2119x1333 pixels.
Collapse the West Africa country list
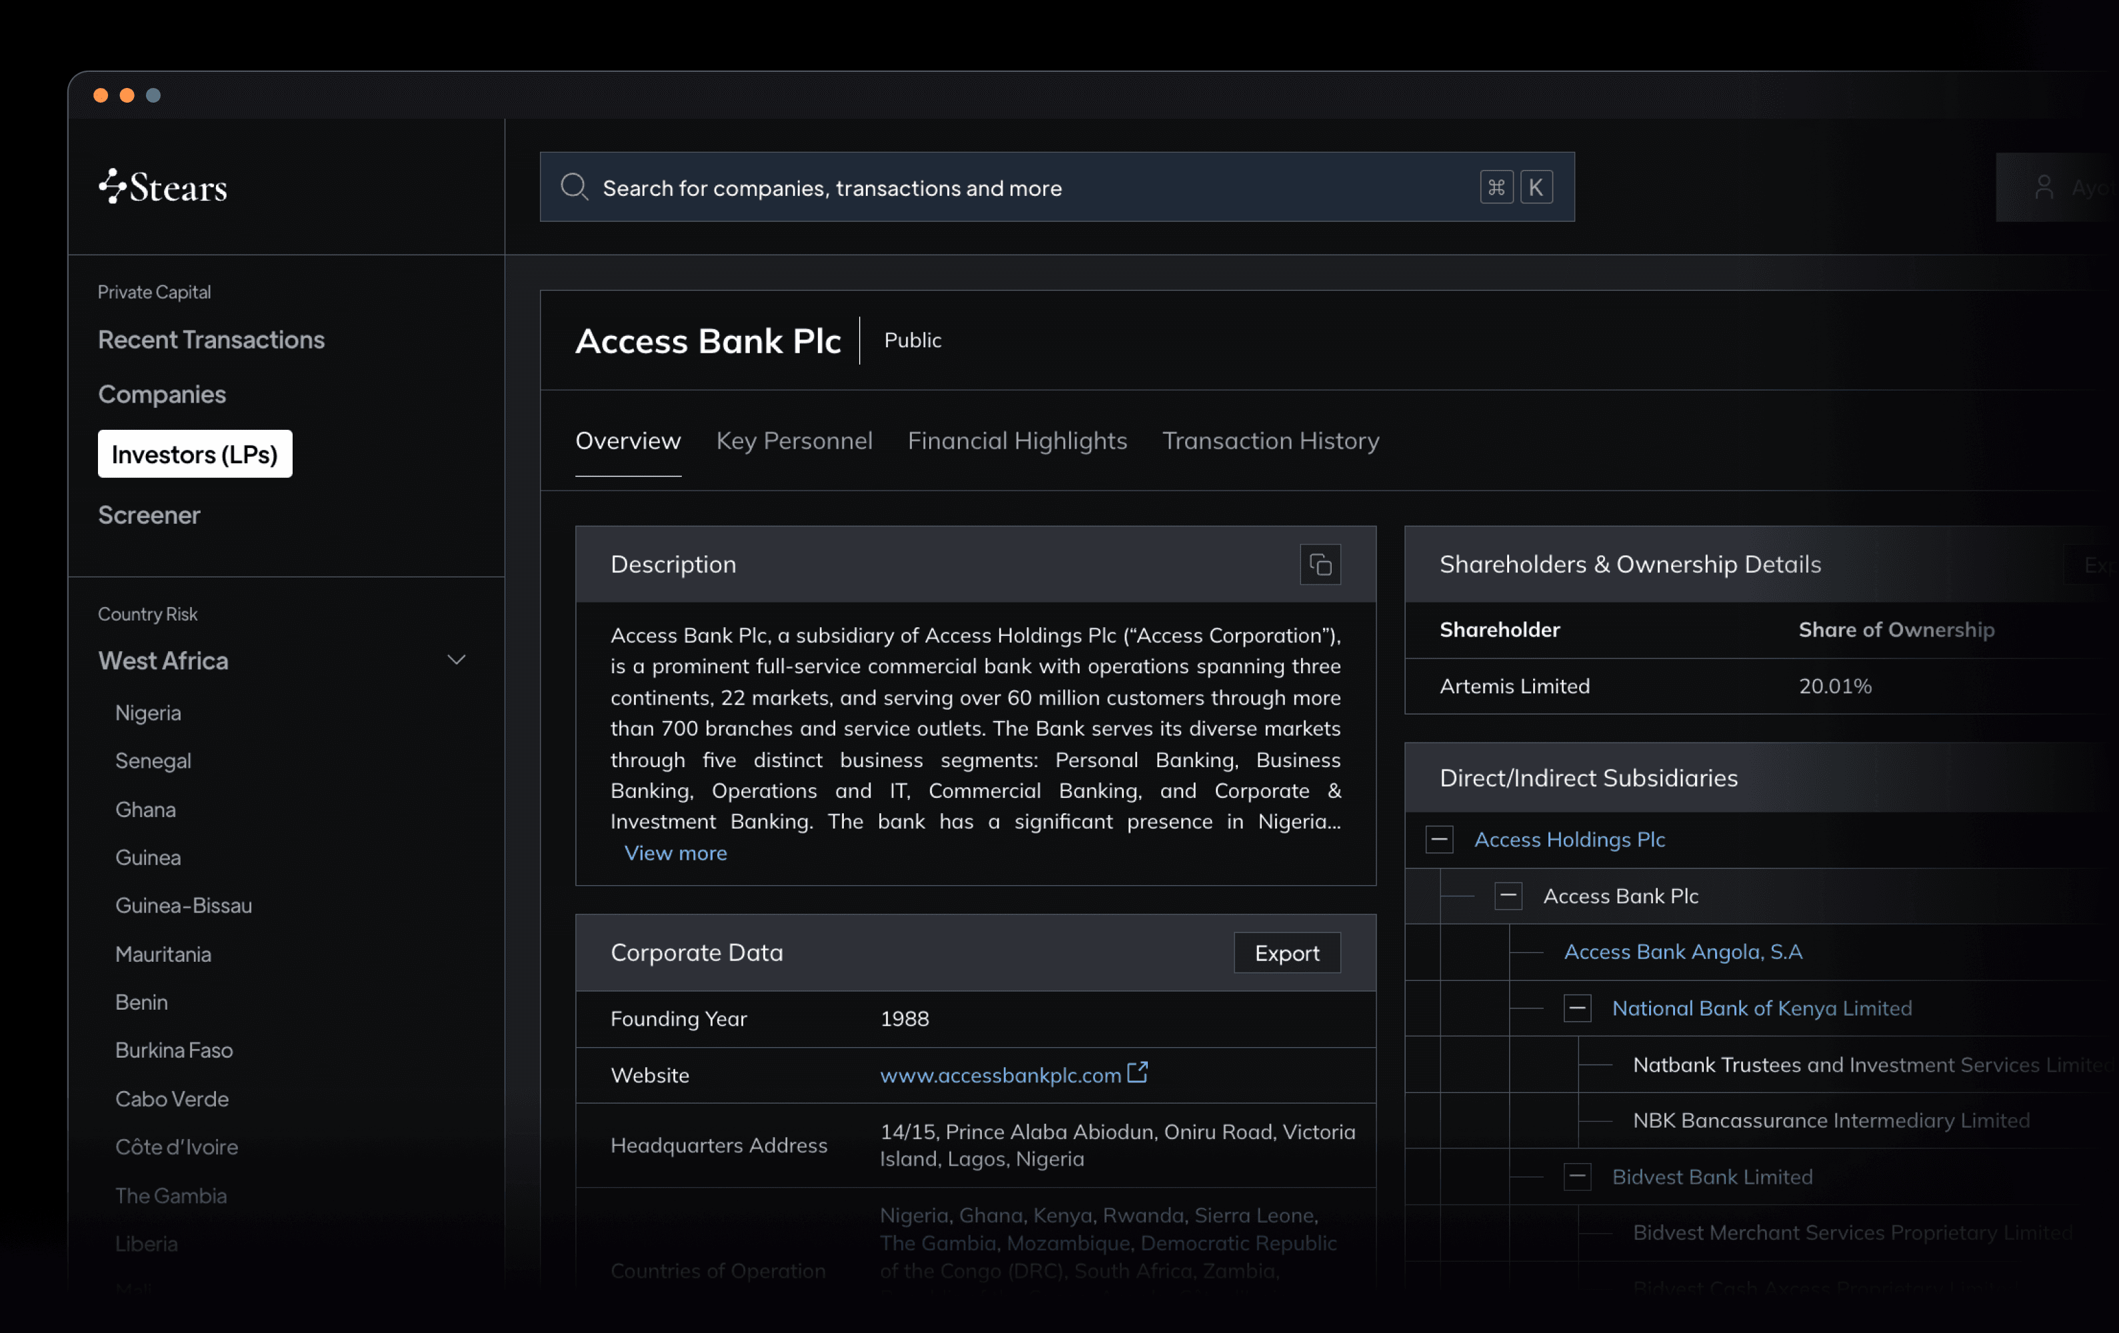point(456,660)
